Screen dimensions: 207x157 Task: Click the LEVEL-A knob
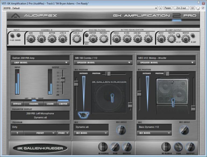[x=77, y=39]
